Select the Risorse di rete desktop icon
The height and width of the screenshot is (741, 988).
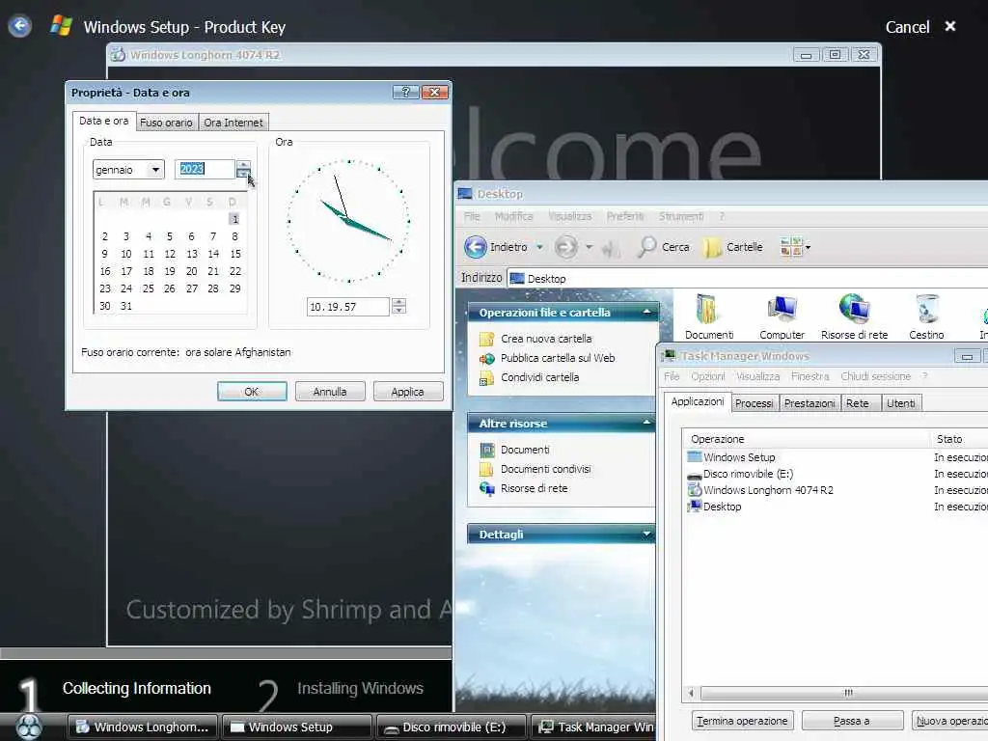[854, 316]
